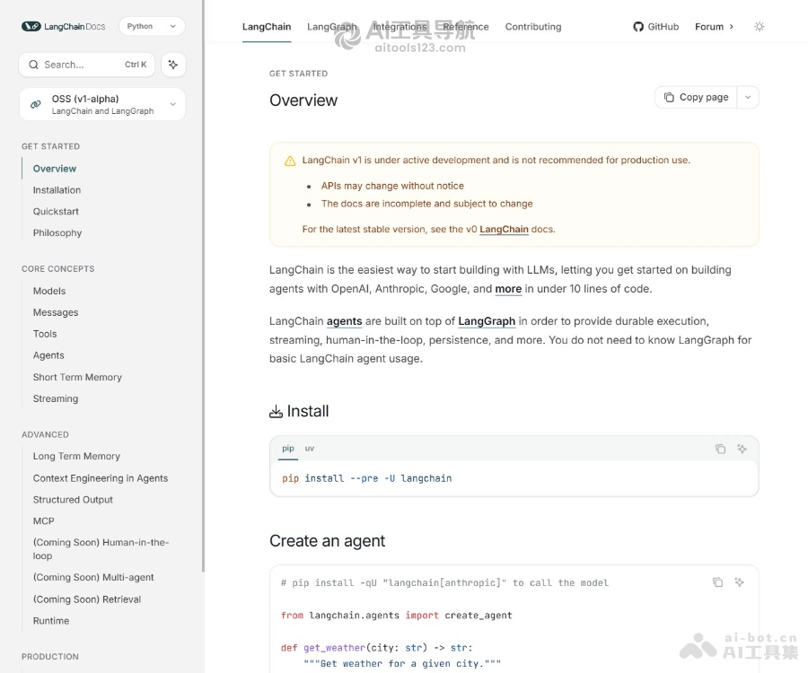Select the pip tab in install block
Viewport: 808px width, 673px height.
tap(288, 449)
